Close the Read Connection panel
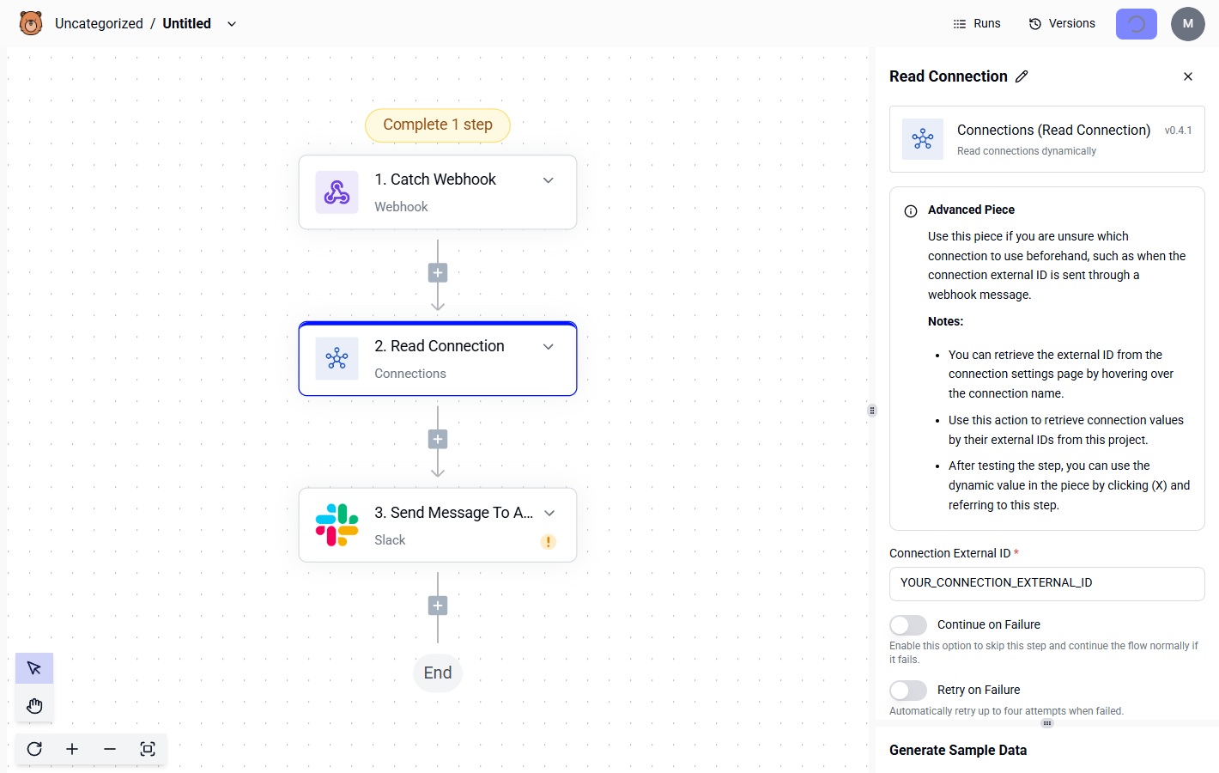The width and height of the screenshot is (1219, 773). [x=1187, y=76]
